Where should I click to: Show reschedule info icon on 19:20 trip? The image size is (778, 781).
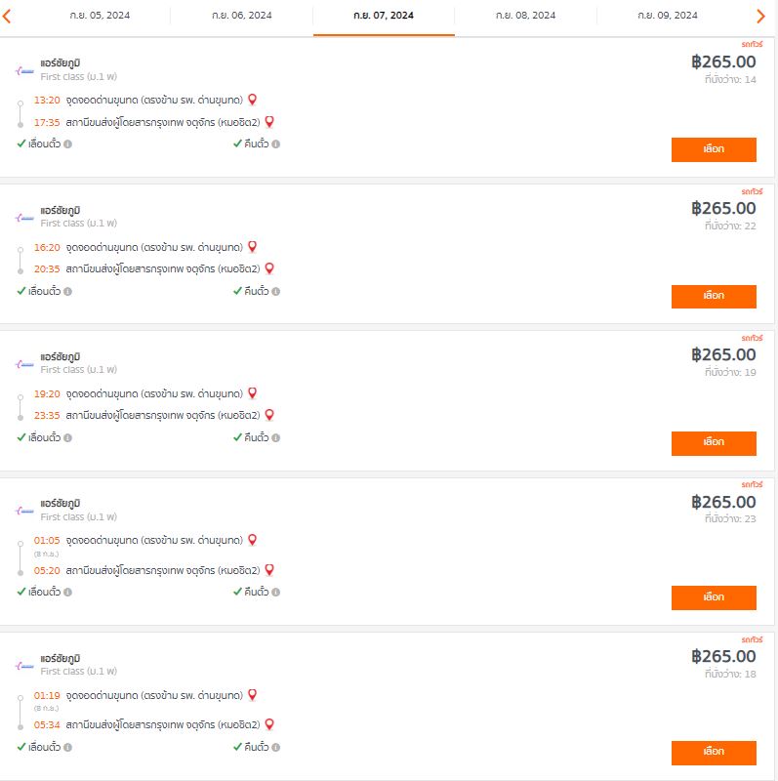tap(67, 437)
